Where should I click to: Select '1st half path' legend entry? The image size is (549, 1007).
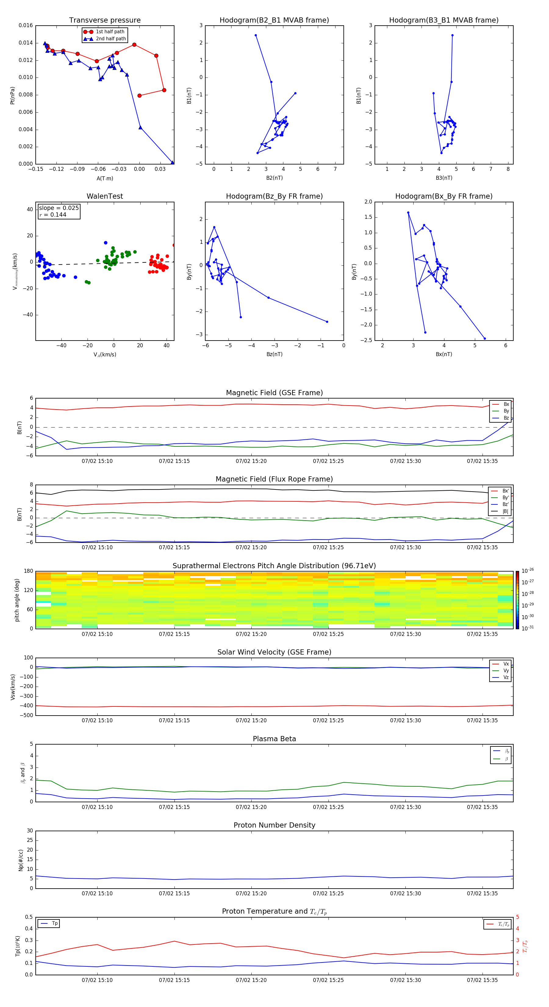click(x=104, y=32)
